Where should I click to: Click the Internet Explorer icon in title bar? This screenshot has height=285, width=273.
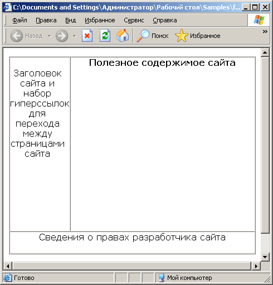[7, 7]
